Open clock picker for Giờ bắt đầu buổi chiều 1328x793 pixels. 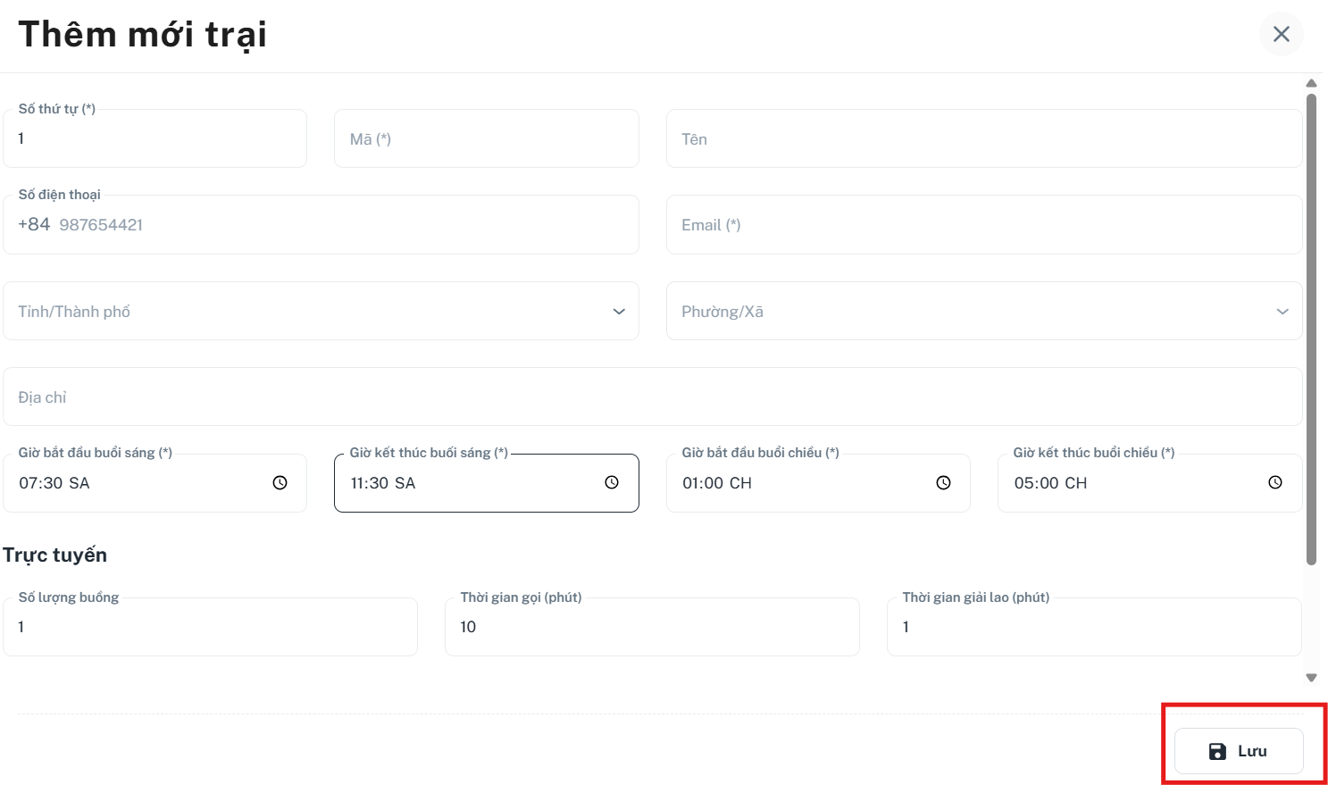click(943, 483)
